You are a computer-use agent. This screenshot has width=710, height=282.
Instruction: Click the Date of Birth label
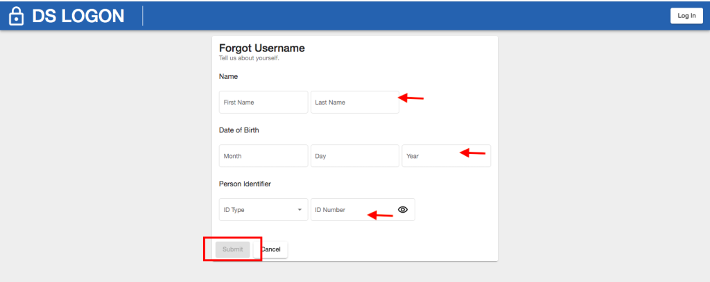pyautogui.click(x=239, y=130)
